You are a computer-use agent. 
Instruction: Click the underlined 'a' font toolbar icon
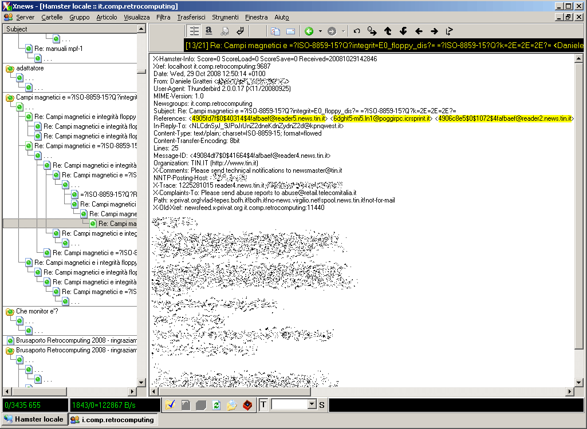tap(209, 31)
